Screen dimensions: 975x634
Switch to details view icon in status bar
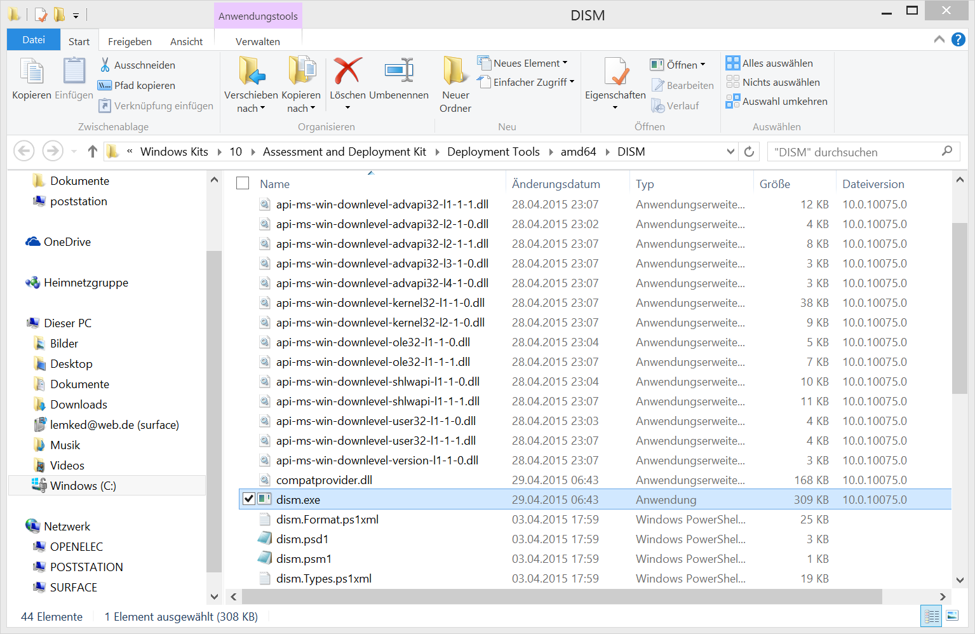[932, 616]
